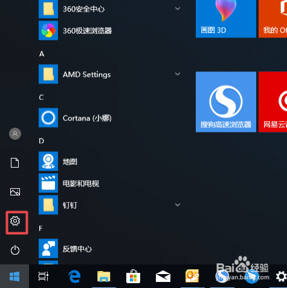Click the Windows Start button
This screenshot has height=288, width=287.
pos(15,277)
